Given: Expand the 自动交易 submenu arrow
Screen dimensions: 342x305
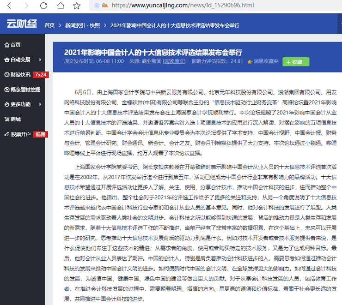Looking at the screenshot, I should tap(40, 60).
